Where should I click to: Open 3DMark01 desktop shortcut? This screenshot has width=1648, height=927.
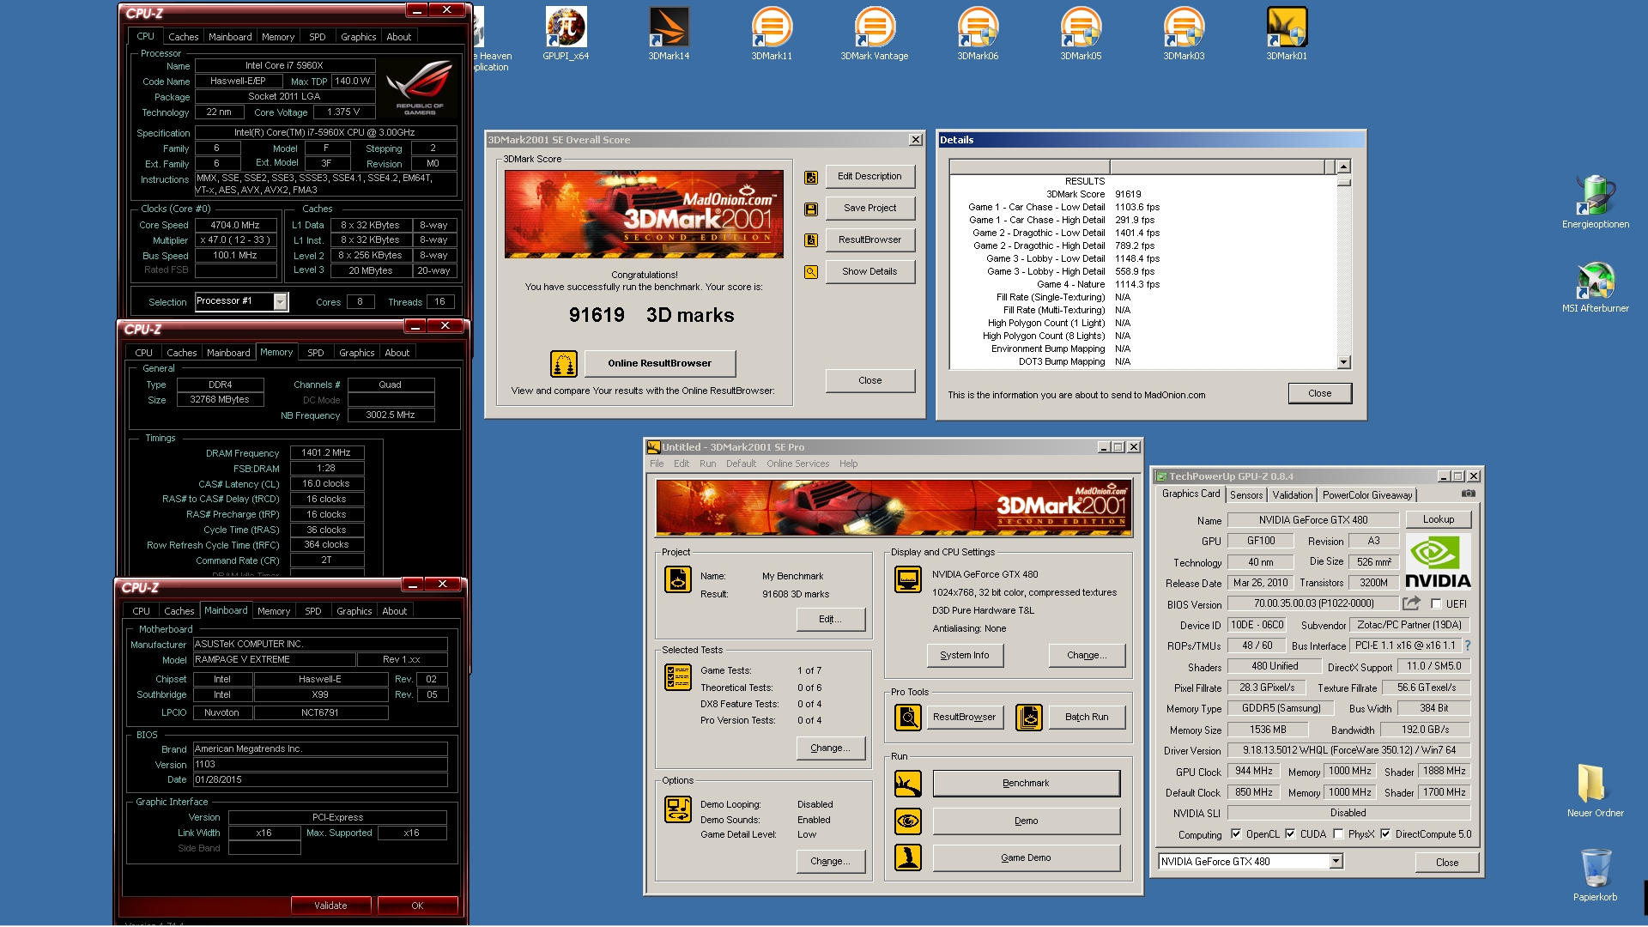(1287, 34)
